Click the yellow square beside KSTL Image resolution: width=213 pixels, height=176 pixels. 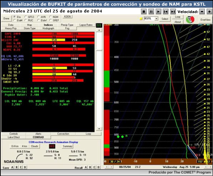(x=141, y=19)
